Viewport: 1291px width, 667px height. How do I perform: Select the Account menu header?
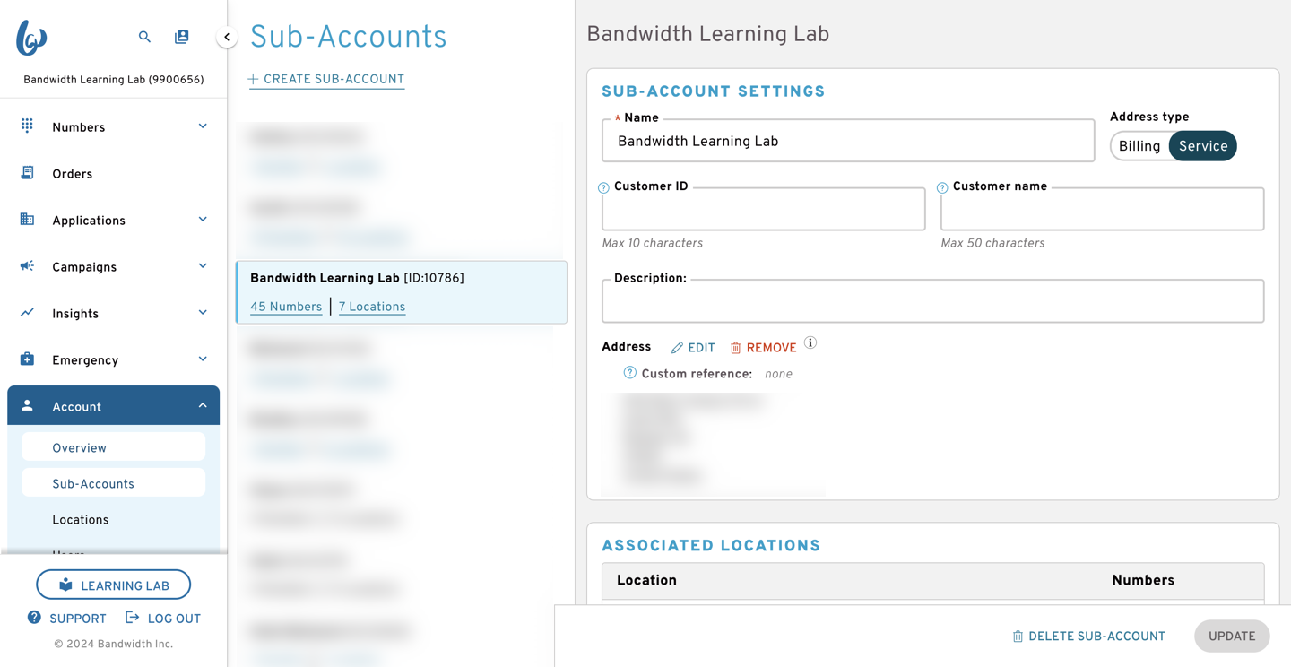pyautogui.click(x=113, y=406)
